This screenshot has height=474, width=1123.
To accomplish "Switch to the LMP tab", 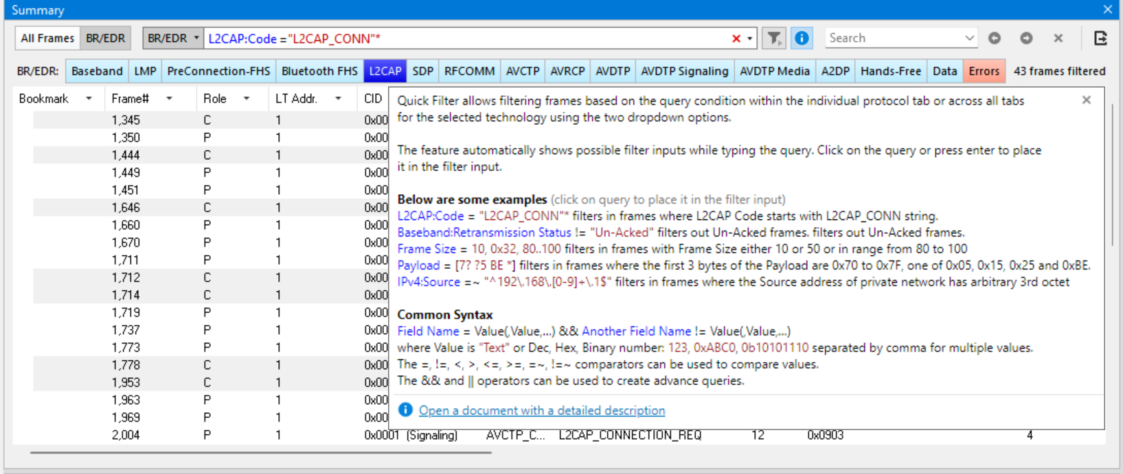I will pyautogui.click(x=145, y=71).
